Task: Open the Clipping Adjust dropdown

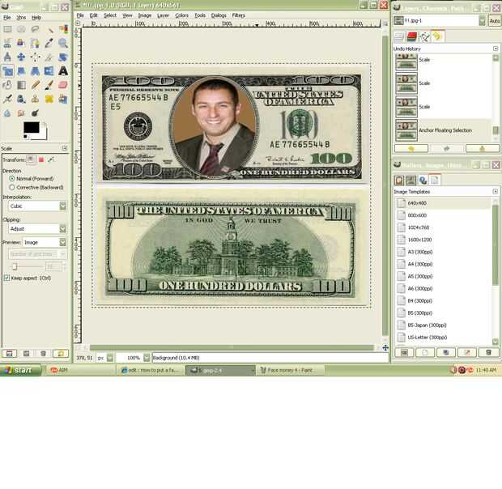Action: 37,229
